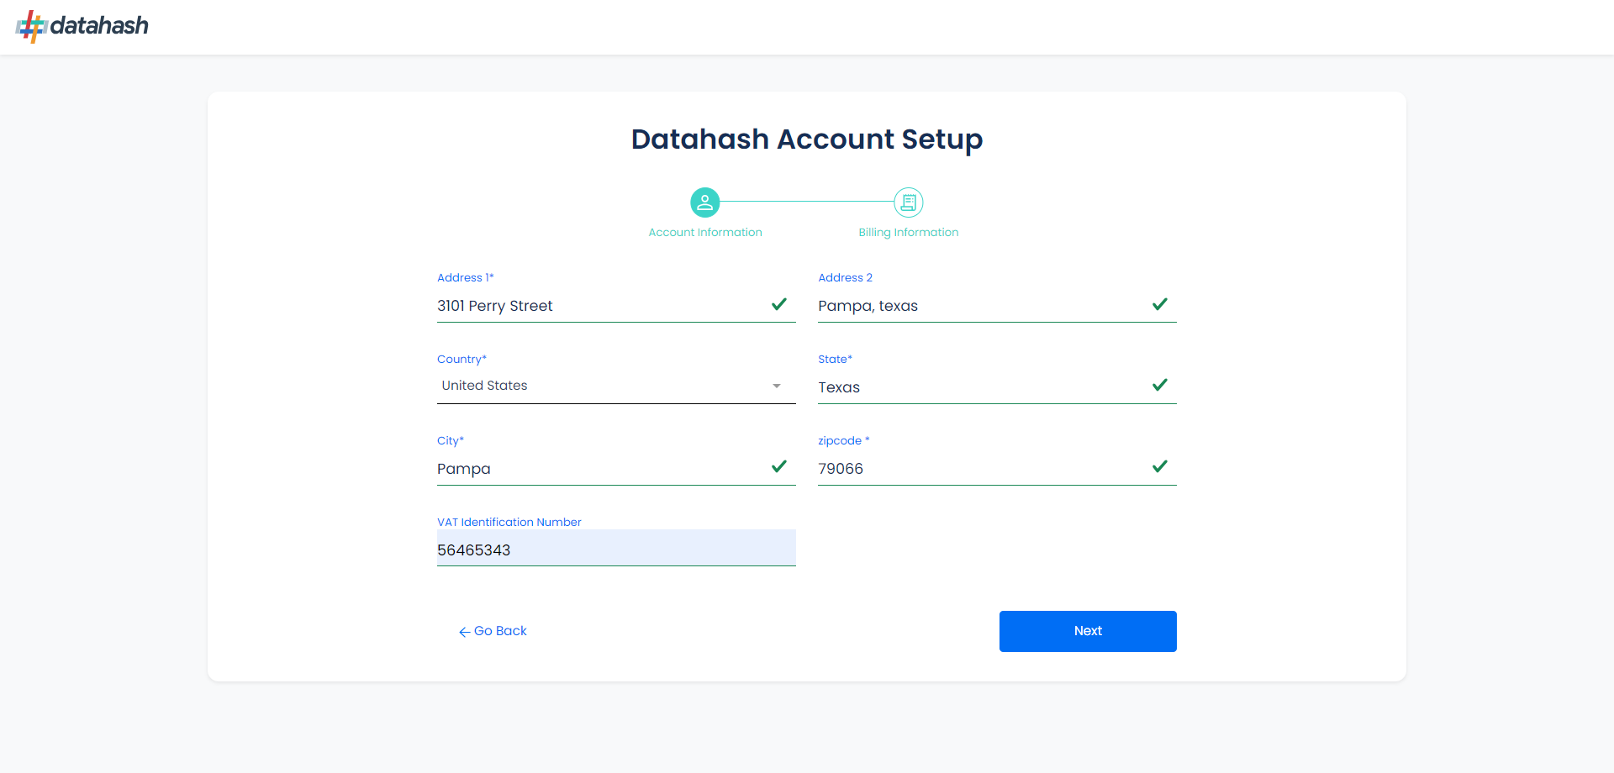The width and height of the screenshot is (1614, 773).
Task: Click the State label
Action: pyautogui.click(x=835, y=359)
